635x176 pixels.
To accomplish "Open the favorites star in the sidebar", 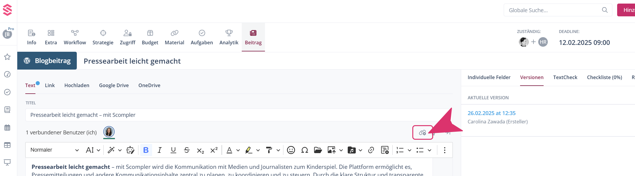I will click(x=7, y=57).
